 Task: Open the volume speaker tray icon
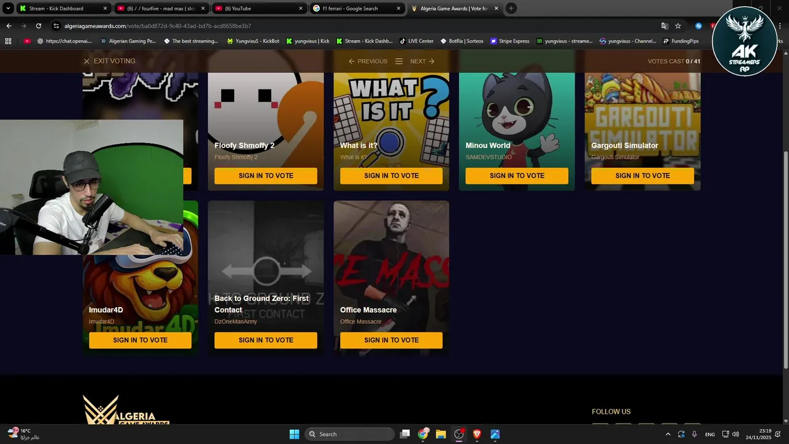pyautogui.click(x=735, y=434)
